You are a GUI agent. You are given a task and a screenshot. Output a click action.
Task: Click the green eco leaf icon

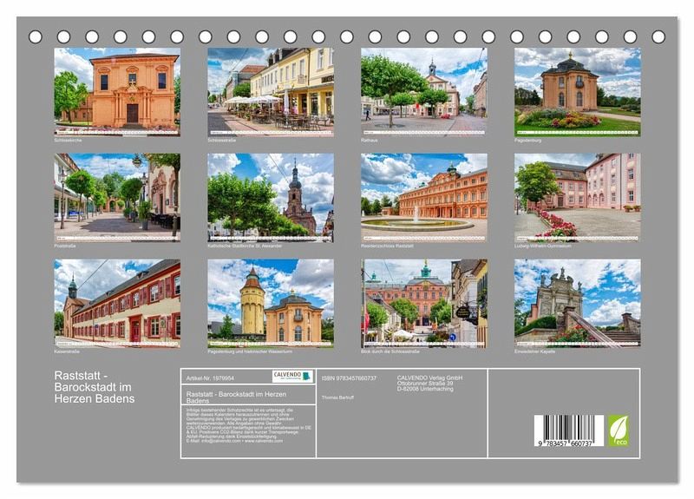pyautogui.click(x=618, y=430)
